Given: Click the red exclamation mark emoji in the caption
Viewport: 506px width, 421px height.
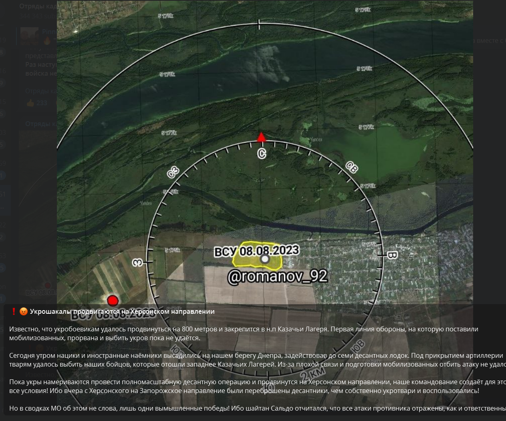Looking at the screenshot, I should tap(14, 311).
